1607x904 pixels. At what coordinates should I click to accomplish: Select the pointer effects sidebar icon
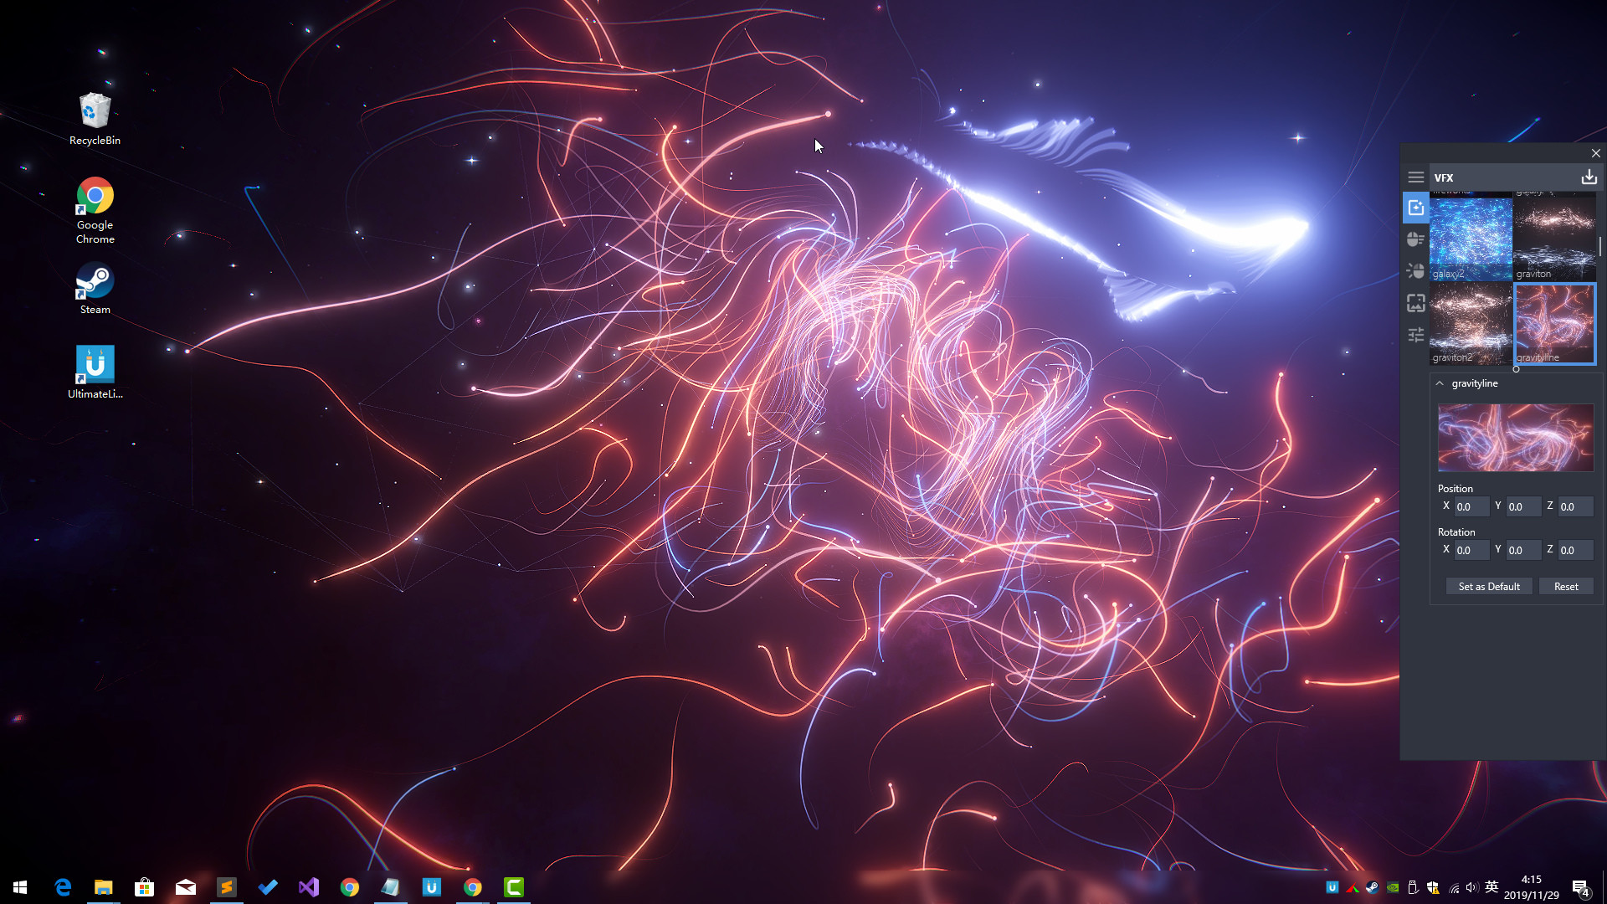tap(1415, 271)
